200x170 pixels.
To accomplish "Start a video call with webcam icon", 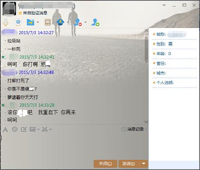I will pos(18,22).
